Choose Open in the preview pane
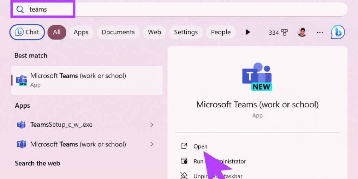The image size is (358, 179). [x=200, y=146]
